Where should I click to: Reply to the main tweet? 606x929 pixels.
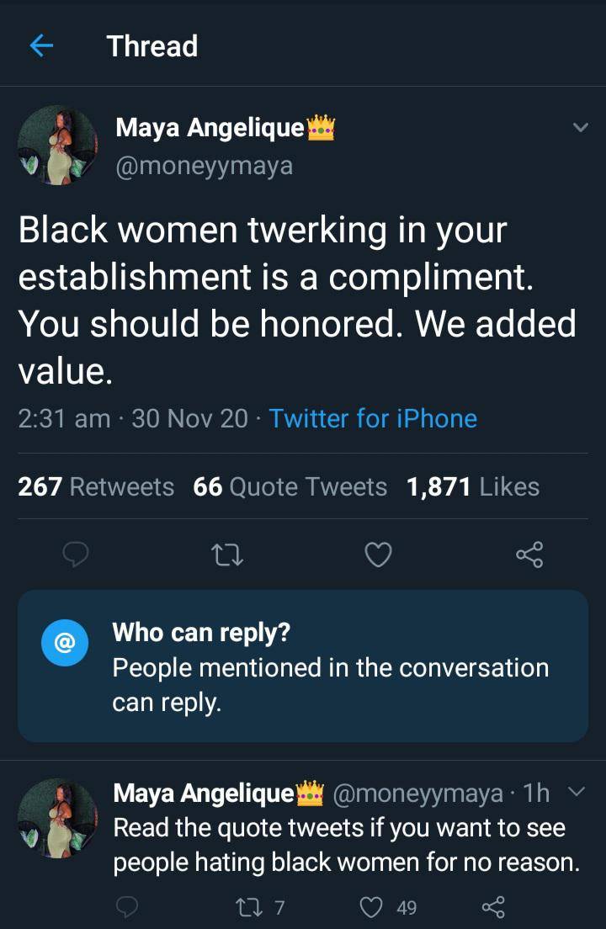77,554
